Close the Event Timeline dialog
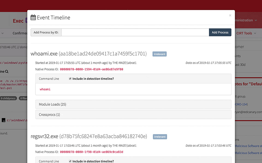262x163 pixels. click(230, 15)
